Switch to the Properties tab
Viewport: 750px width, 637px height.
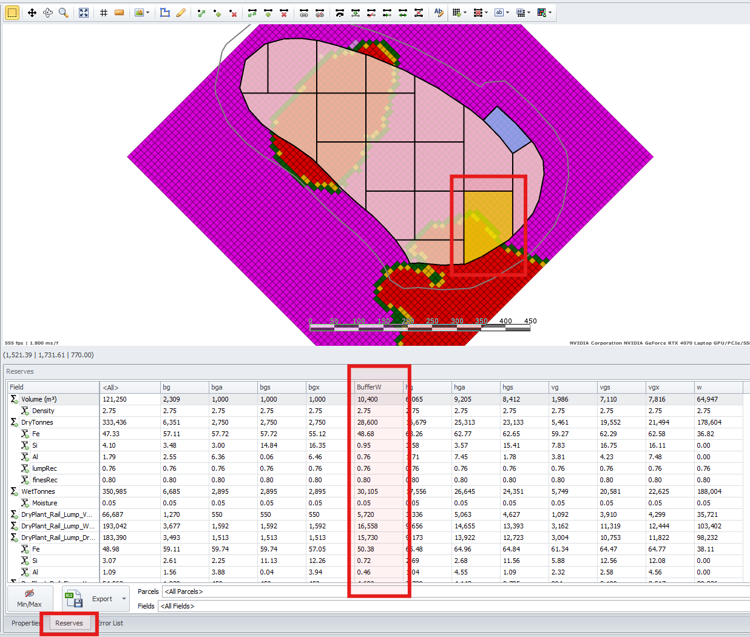pyautogui.click(x=25, y=623)
